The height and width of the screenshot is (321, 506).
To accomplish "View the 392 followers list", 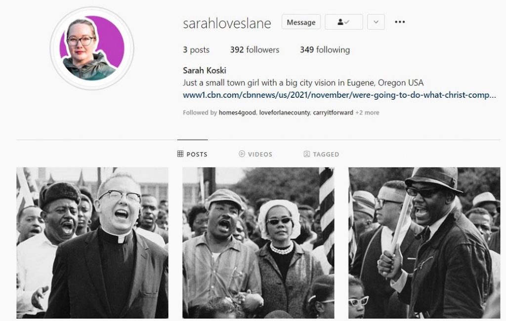I will 254,50.
